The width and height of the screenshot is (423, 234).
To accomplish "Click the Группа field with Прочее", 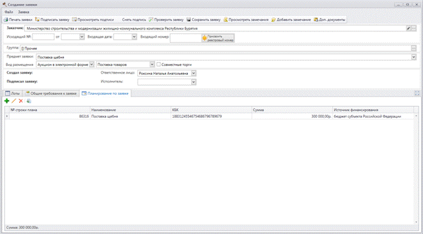I will 215,49.
